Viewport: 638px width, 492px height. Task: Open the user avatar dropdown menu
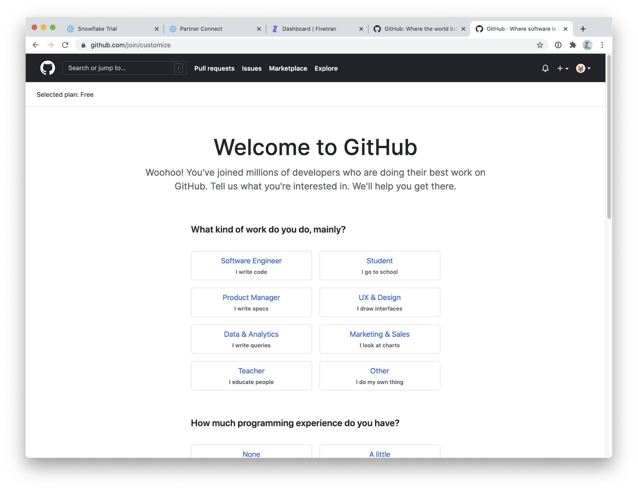click(583, 68)
